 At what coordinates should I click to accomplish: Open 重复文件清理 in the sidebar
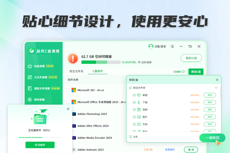coord(44,88)
